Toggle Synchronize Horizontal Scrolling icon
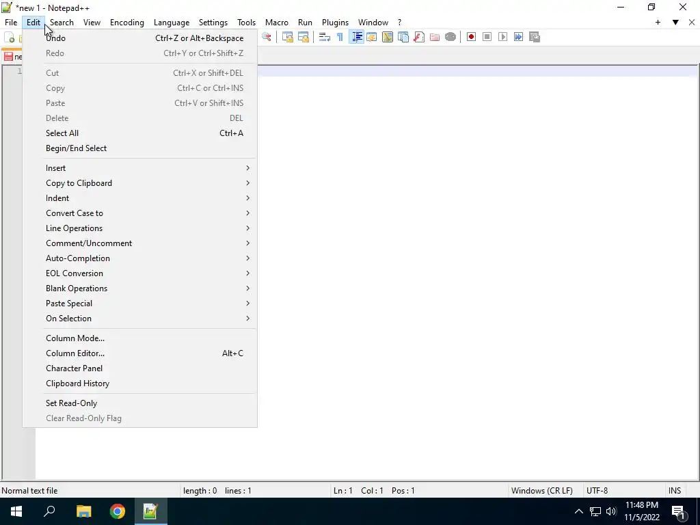Image resolution: width=700 pixels, height=525 pixels. click(x=303, y=37)
